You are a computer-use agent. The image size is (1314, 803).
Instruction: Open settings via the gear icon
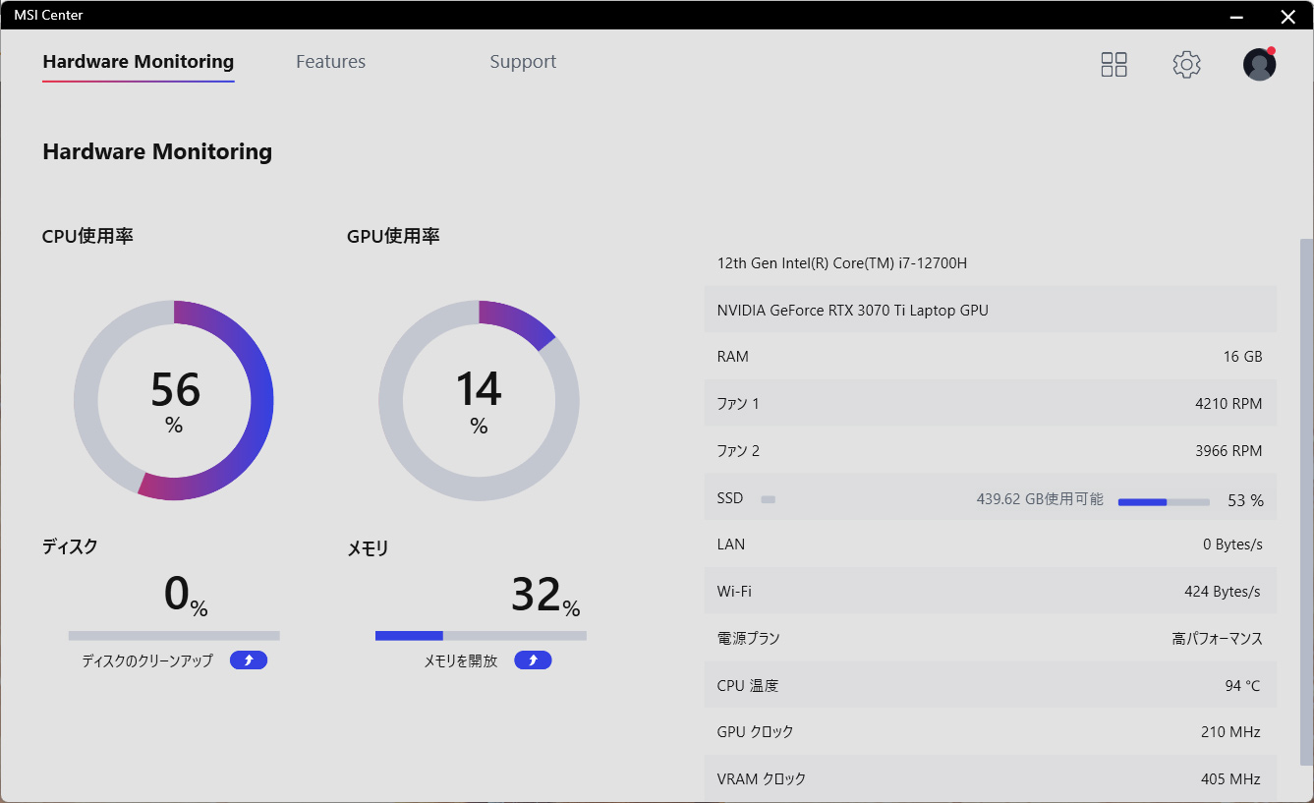[x=1186, y=65]
